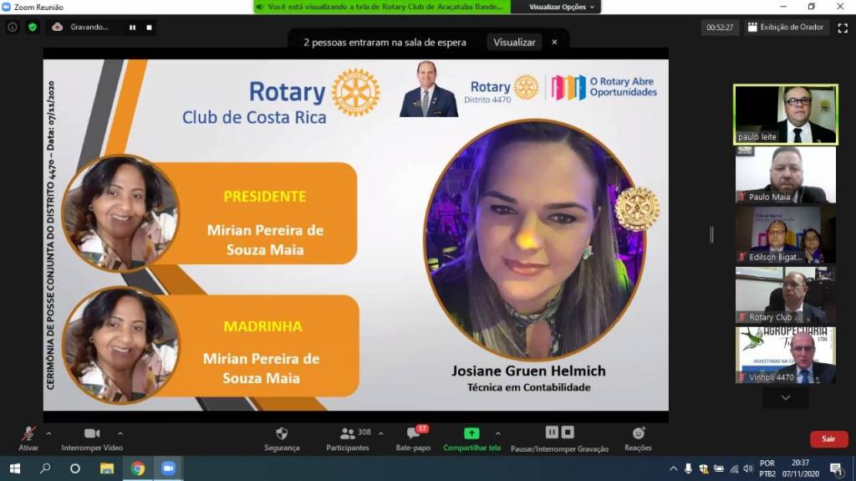Screen dimensions: 856x481
Task: Stop recording in the bottom toolbar
Action: coord(568,432)
